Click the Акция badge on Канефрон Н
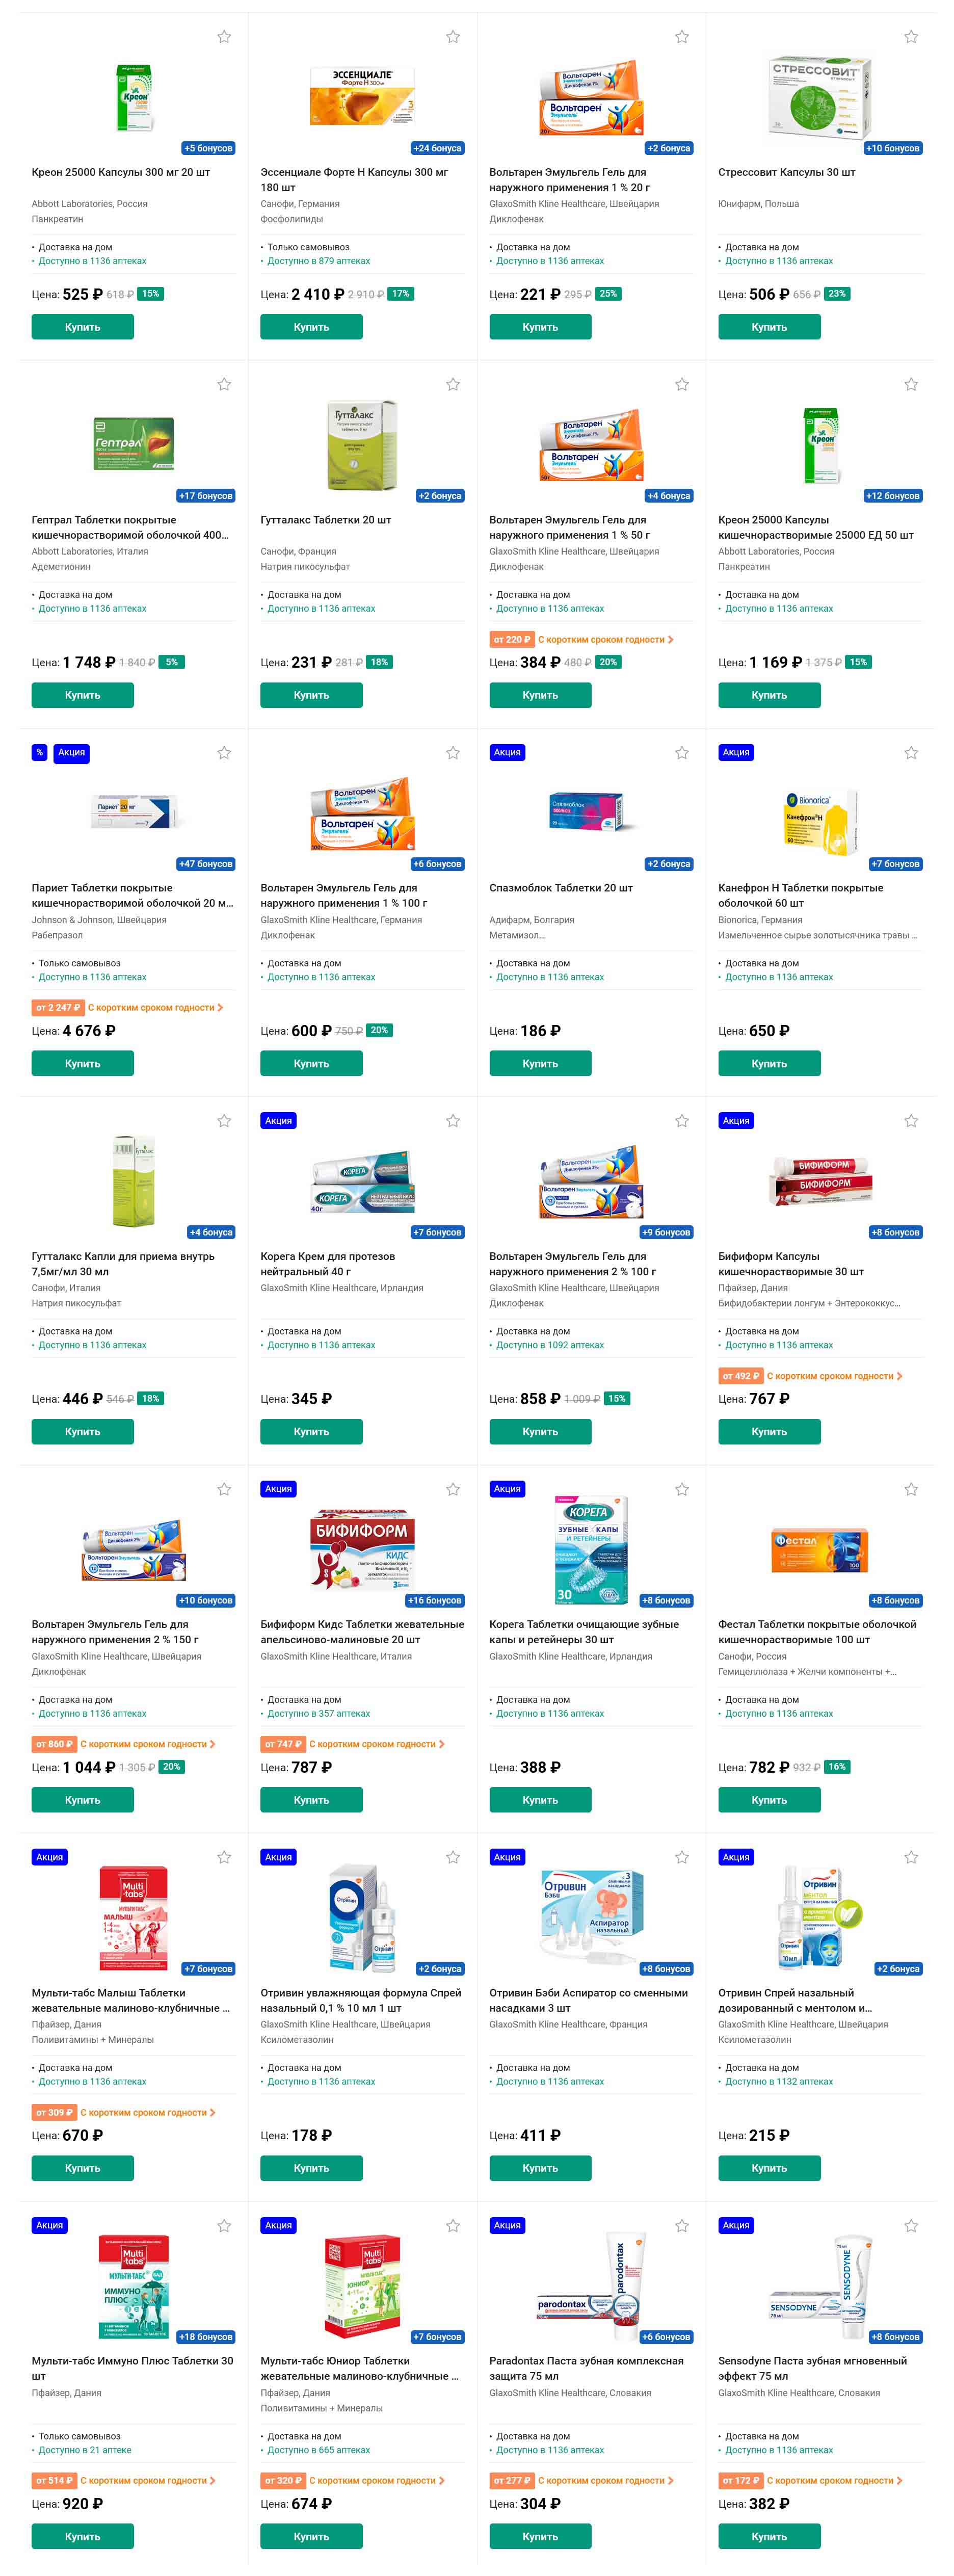The width and height of the screenshot is (954, 2576). [x=736, y=753]
